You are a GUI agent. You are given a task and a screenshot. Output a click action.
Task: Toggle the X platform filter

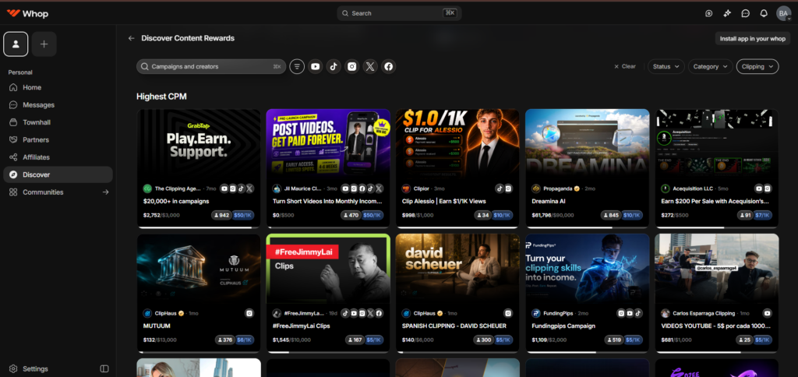[x=370, y=67]
